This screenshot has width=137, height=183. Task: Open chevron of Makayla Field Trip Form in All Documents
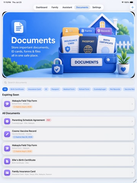132,148
